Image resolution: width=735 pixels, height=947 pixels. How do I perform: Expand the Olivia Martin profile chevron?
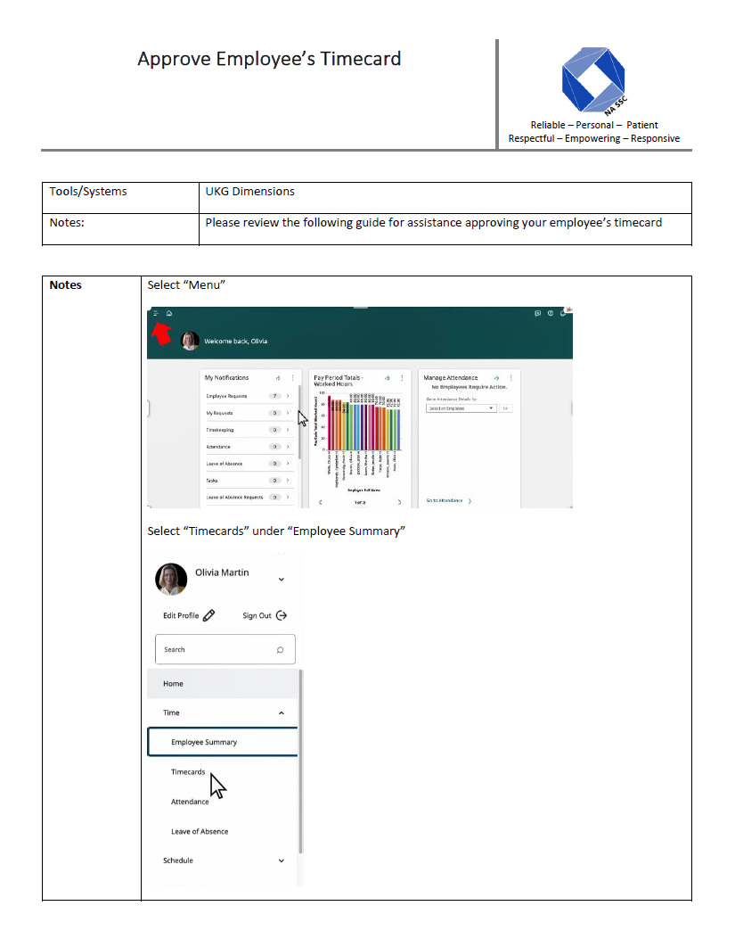click(x=282, y=580)
